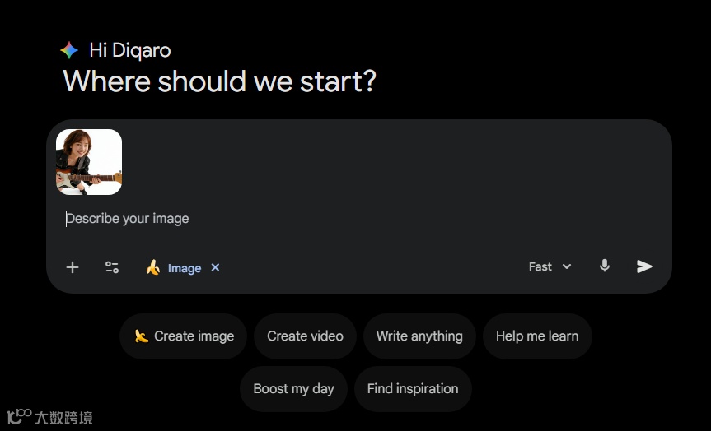Pick the Boost my day suggestion
This screenshot has height=431, width=711.
pos(293,389)
